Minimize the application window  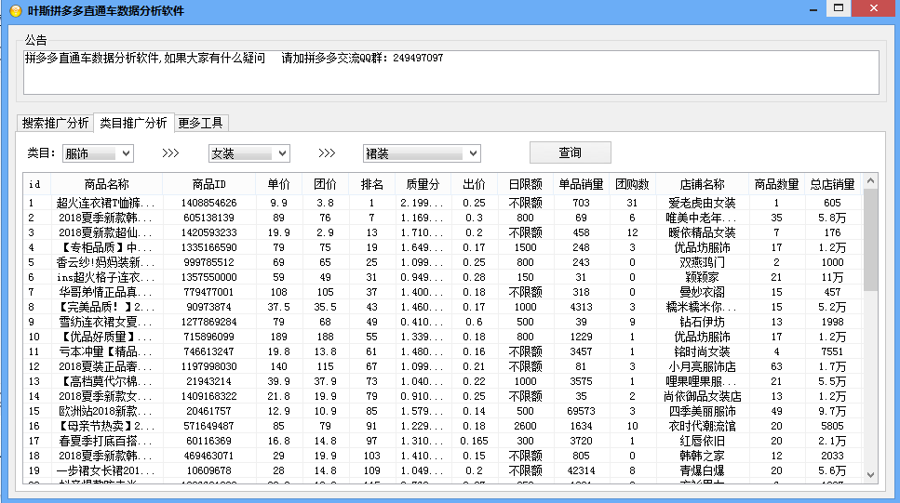[813, 8]
